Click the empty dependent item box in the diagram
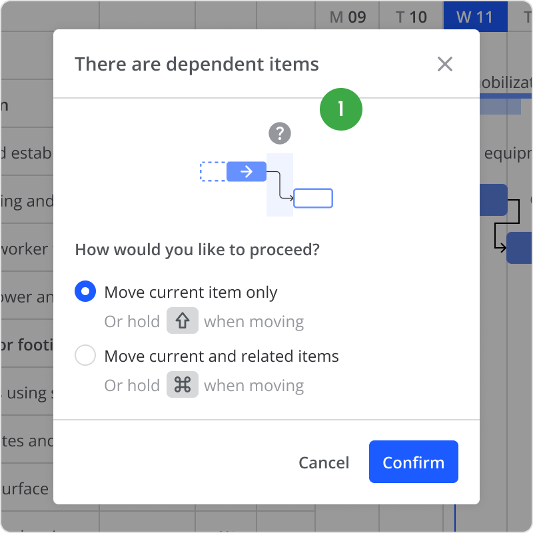The image size is (533, 533). (x=313, y=198)
